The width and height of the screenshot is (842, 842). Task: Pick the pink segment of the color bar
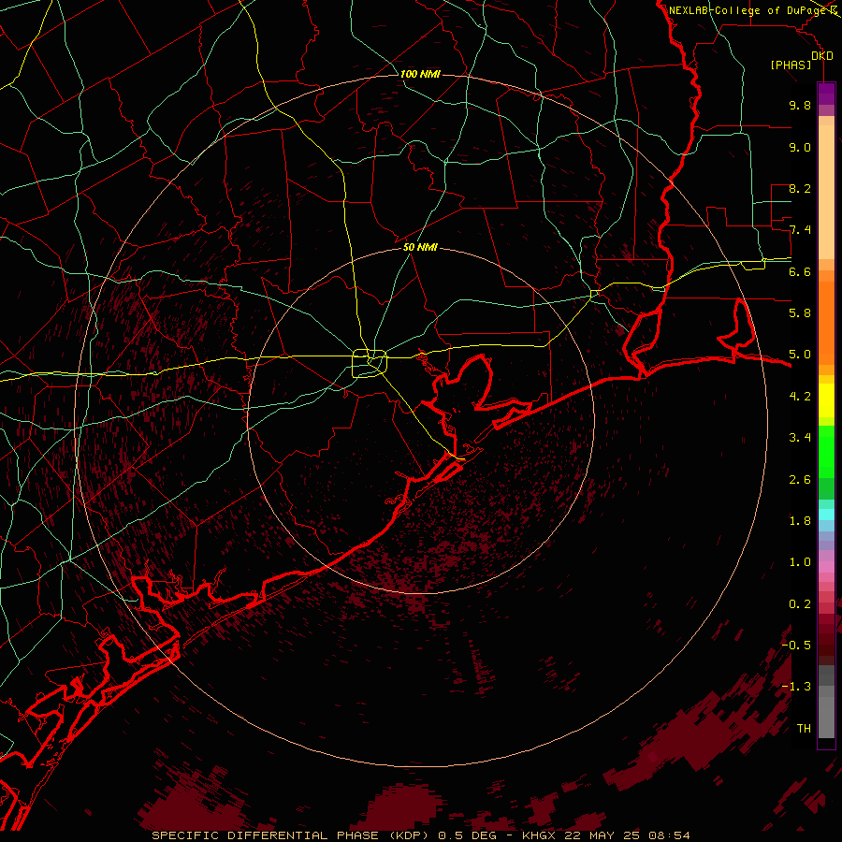tap(826, 567)
